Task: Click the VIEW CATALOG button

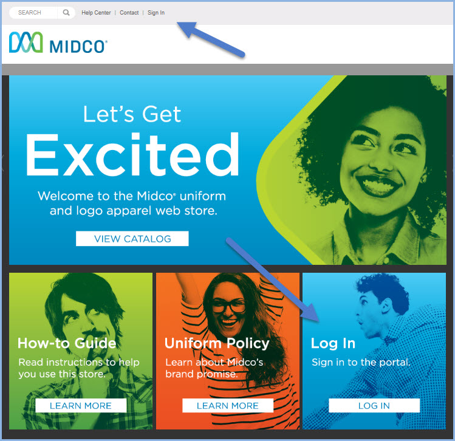Action: (132, 239)
